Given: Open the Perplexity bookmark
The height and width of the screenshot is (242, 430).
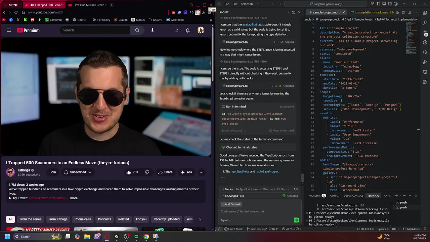Looking at the screenshot, I should [x=101, y=20].
